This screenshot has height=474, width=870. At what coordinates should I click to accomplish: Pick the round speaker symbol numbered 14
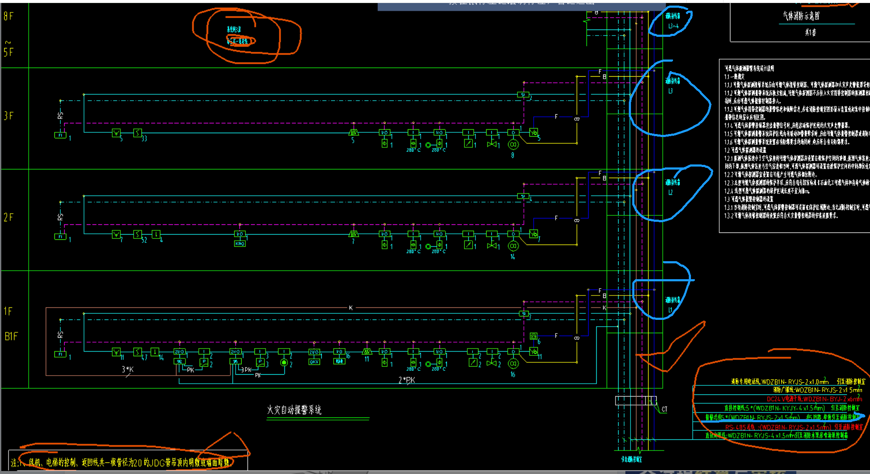[513, 246]
